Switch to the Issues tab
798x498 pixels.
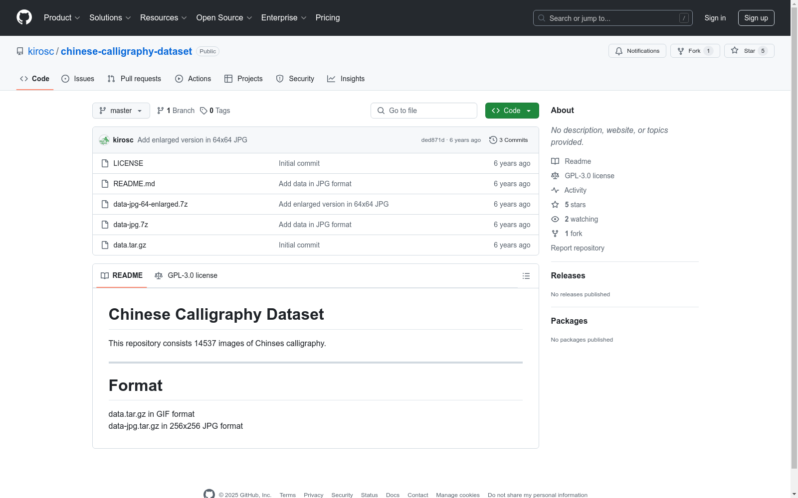(78, 79)
